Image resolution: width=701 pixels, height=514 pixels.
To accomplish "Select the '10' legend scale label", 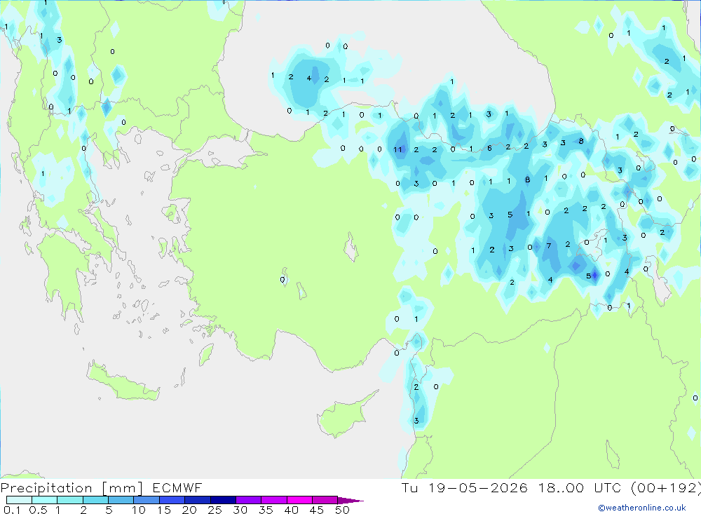I will [x=139, y=510].
